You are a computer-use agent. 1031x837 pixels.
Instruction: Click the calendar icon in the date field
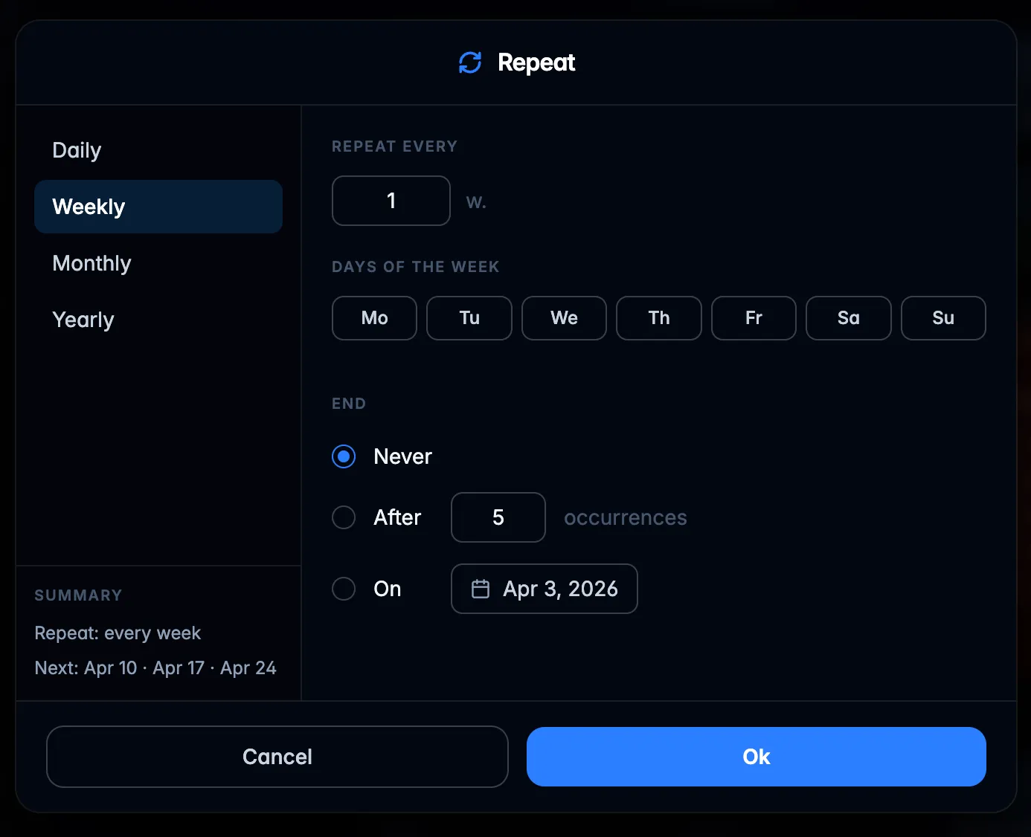481,589
